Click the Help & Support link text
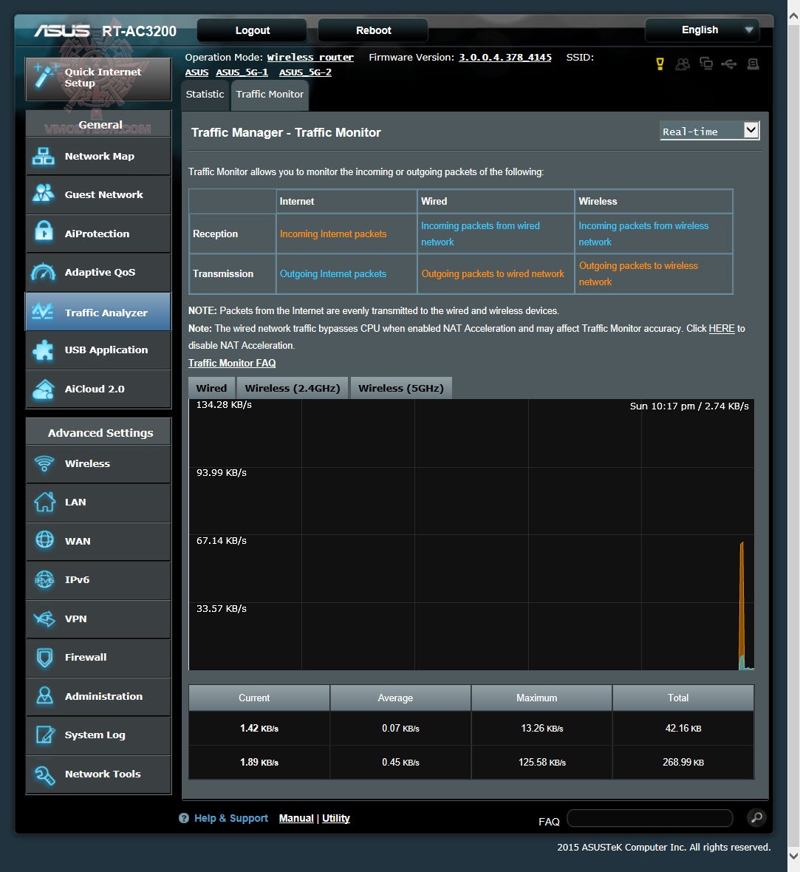The height and width of the screenshot is (872, 800). (x=230, y=818)
